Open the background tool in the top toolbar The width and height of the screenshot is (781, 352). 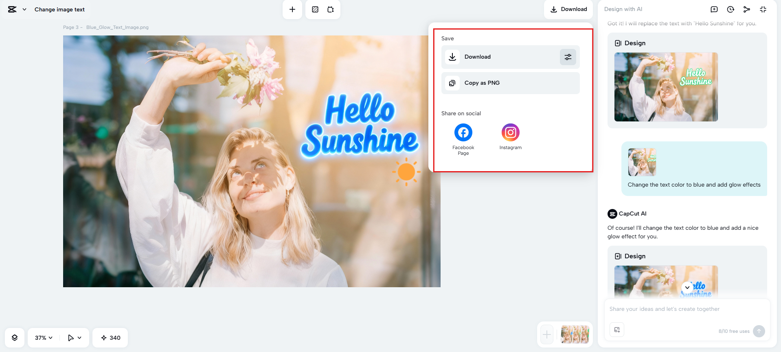click(x=315, y=9)
